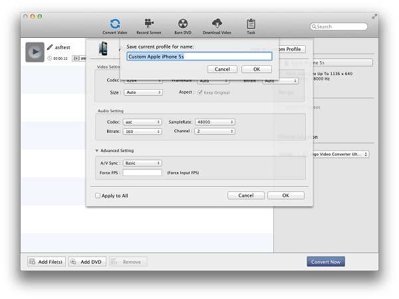The height and width of the screenshot is (299, 399).
Task: Open the audio Codec aac dropdown
Action: pos(142,122)
